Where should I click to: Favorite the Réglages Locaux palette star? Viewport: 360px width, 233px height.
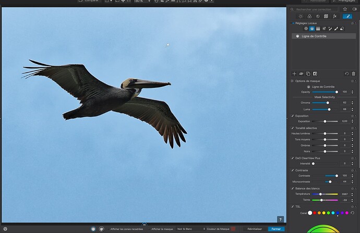tap(352, 23)
